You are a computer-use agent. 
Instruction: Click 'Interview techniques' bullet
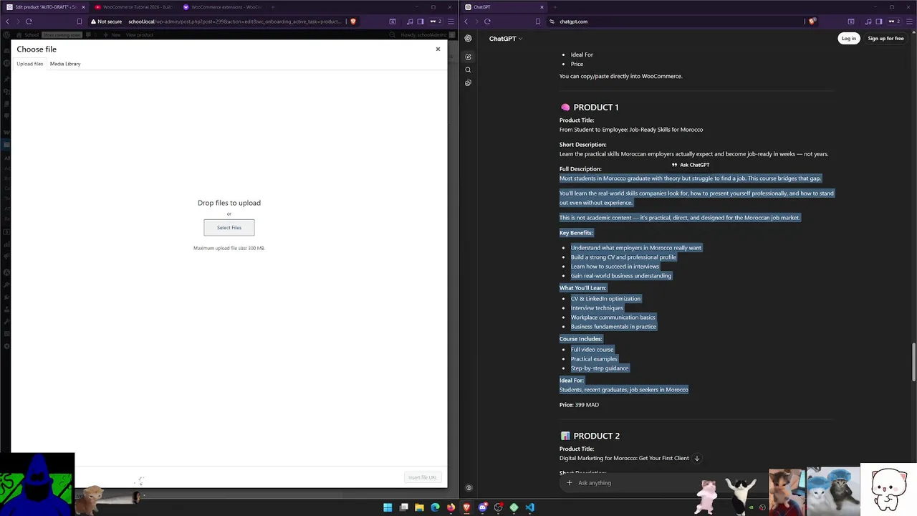click(597, 308)
